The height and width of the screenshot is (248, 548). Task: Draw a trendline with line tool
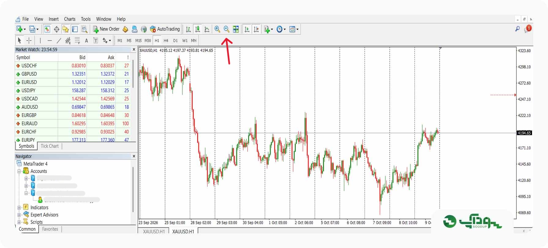[x=59, y=40]
